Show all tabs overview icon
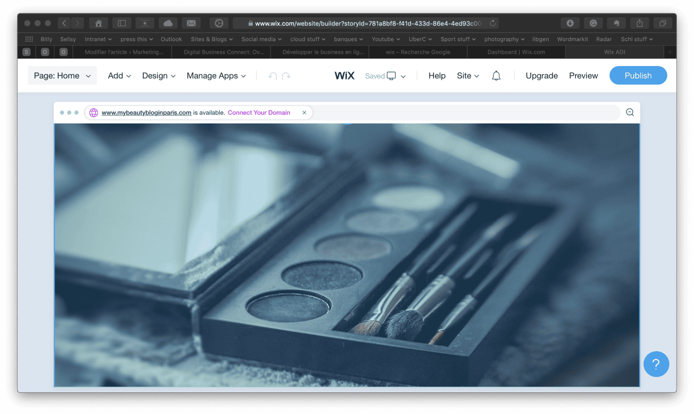 (x=663, y=23)
